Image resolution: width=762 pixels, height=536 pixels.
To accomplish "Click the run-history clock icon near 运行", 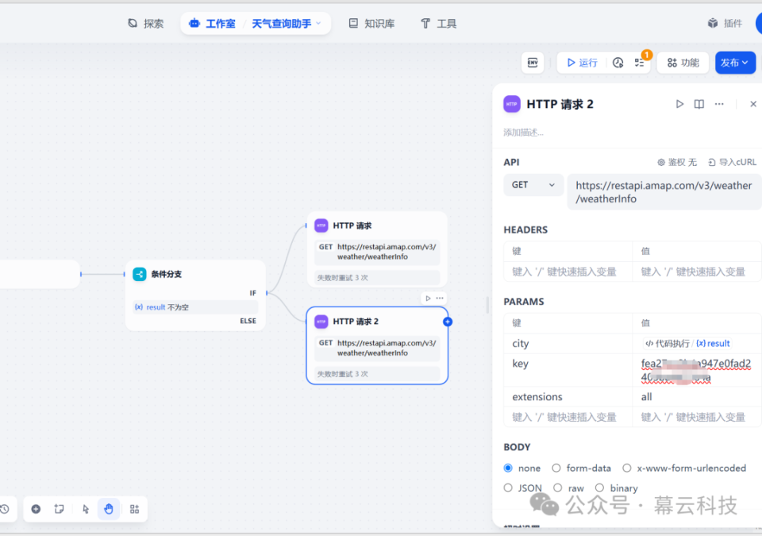I will point(618,63).
